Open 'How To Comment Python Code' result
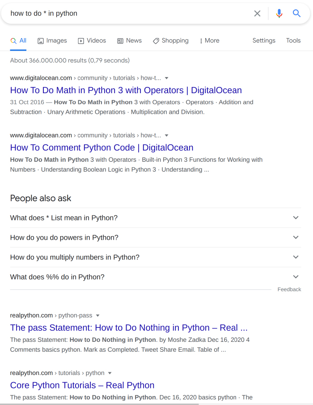The height and width of the screenshot is (405, 313). (102, 147)
